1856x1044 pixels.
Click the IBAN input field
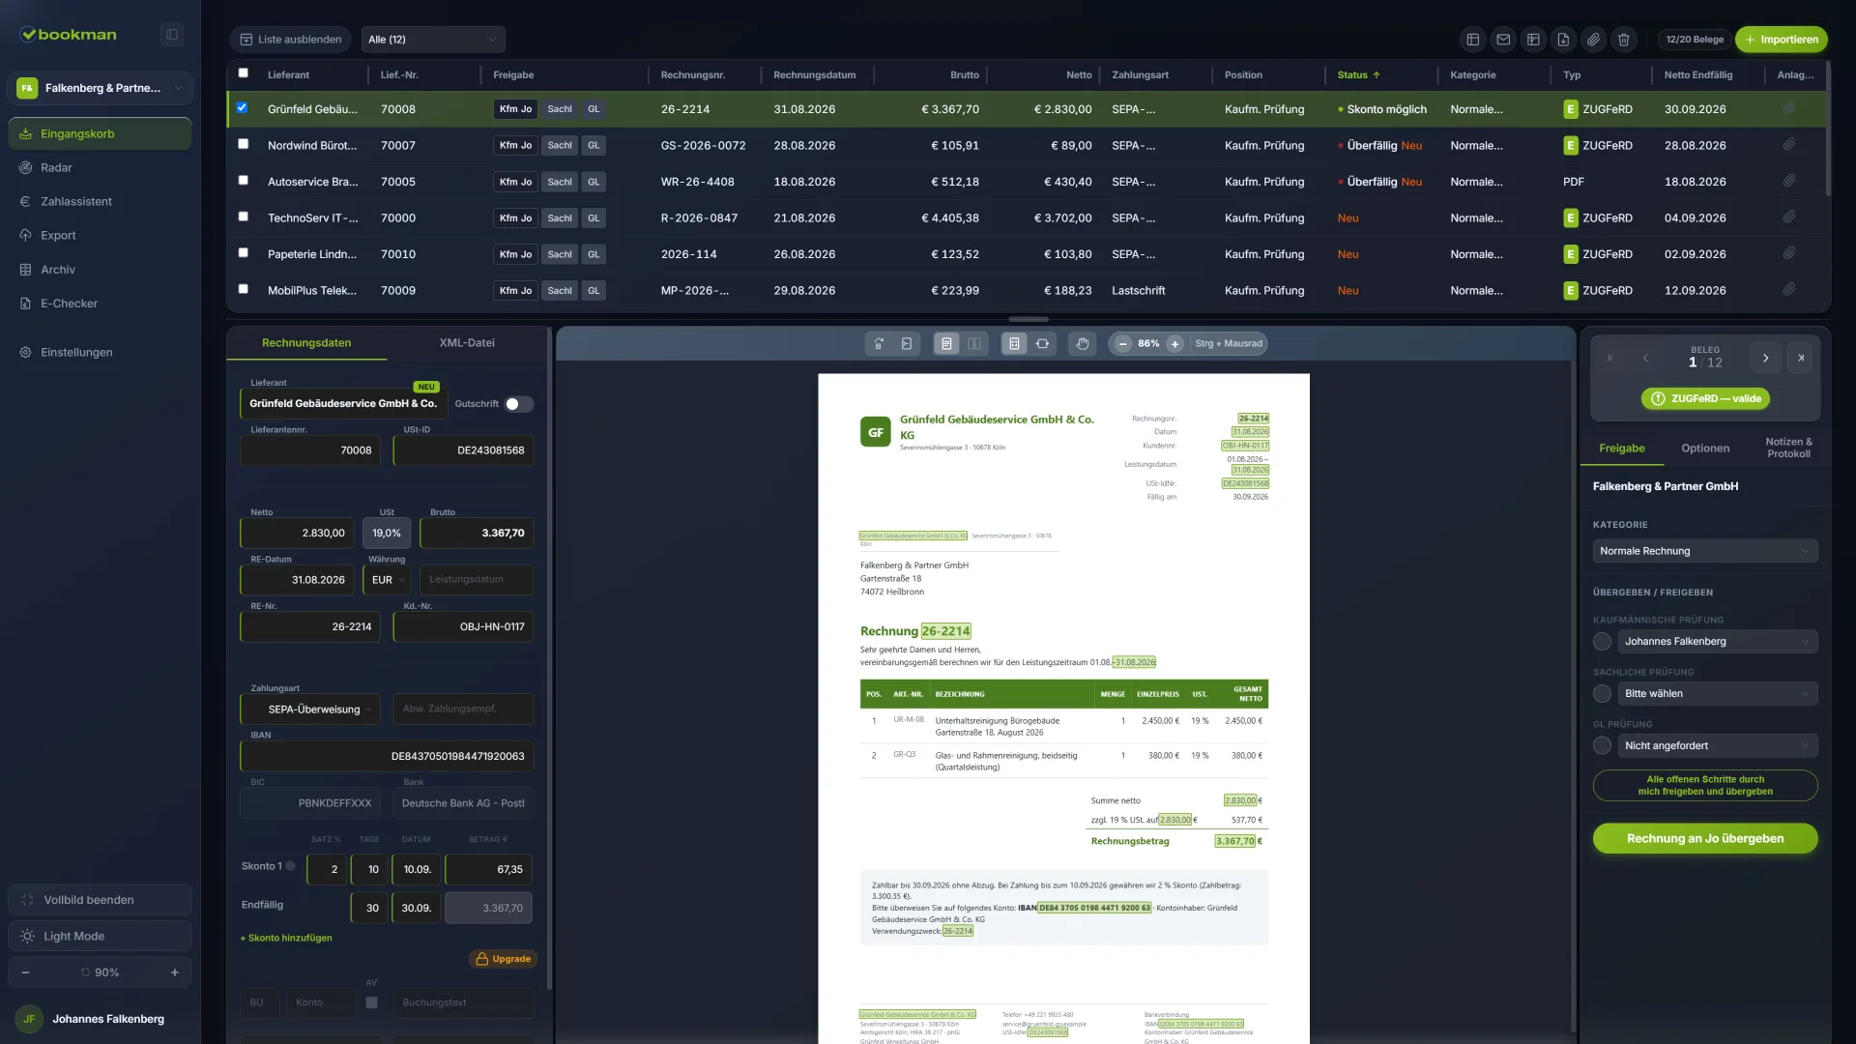pyautogui.click(x=387, y=756)
